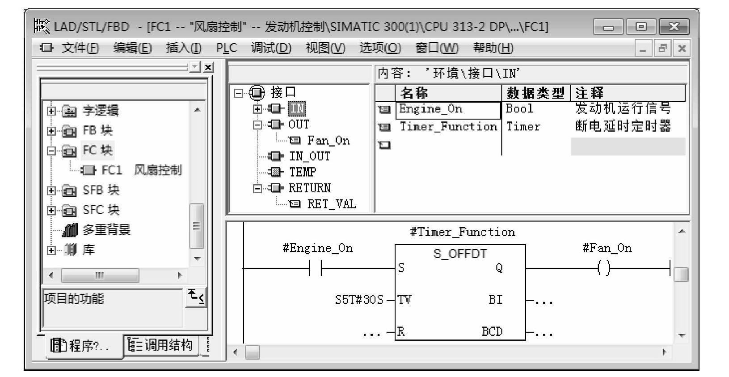Click the Fan_On variable icon
The image size is (729, 377).
(x=295, y=141)
